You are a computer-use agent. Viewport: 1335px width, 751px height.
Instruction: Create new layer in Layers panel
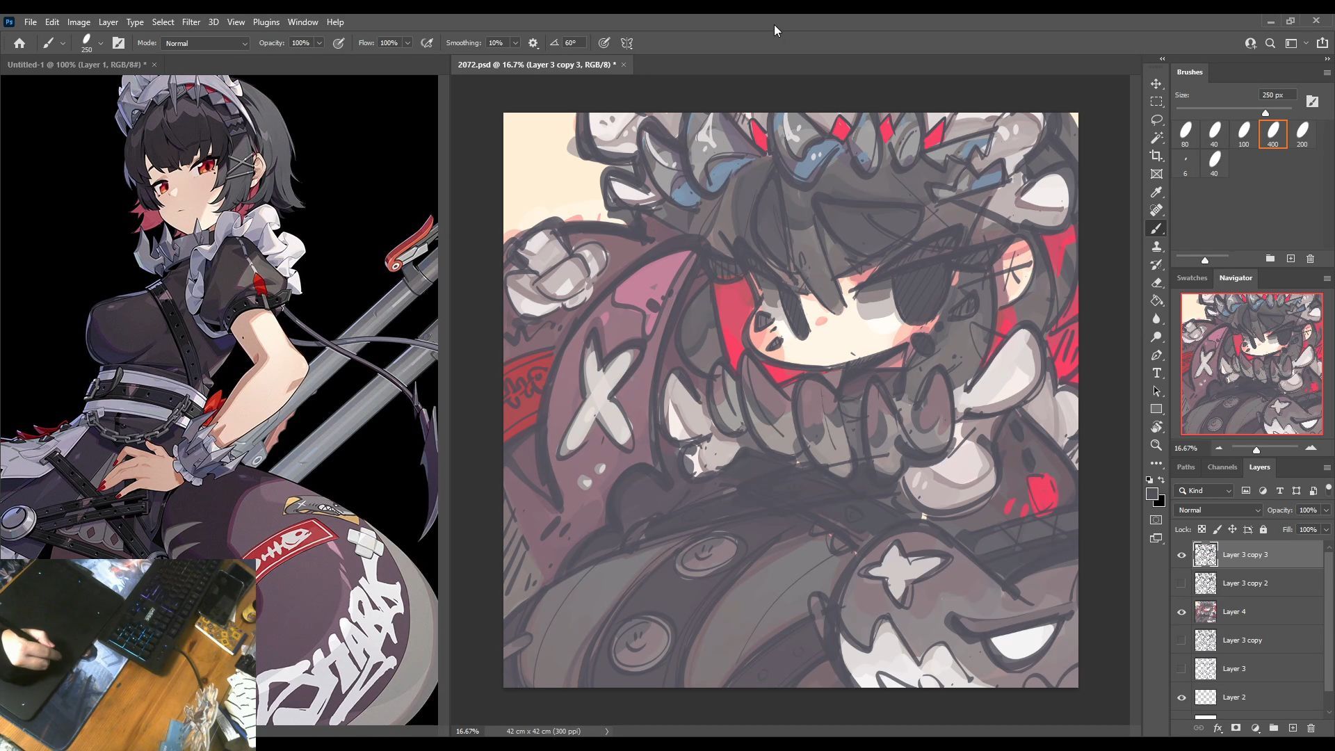[1293, 728]
